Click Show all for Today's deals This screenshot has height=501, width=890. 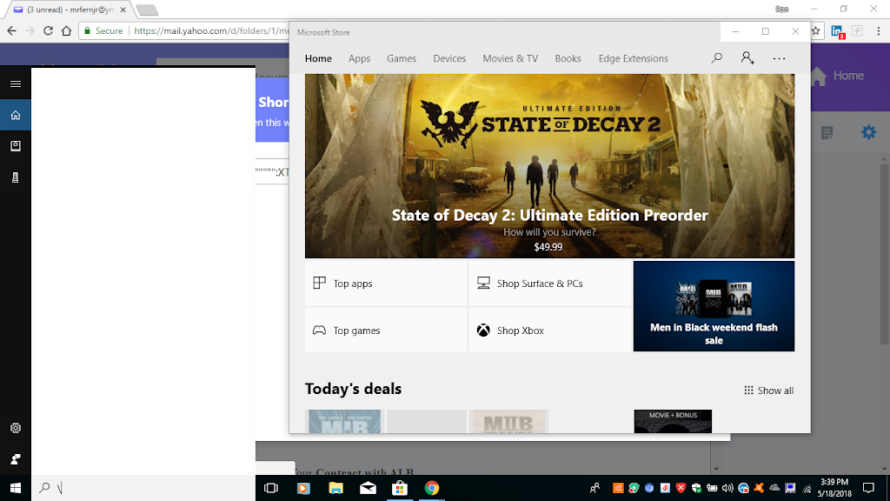(768, 391)
